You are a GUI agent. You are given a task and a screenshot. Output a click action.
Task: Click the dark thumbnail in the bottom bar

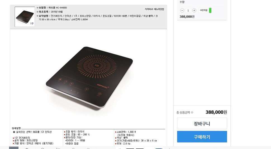click(x=130, y=148)
